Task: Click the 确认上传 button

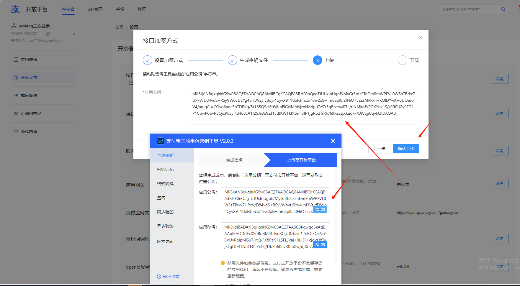Action: click(x=406, y=149)
